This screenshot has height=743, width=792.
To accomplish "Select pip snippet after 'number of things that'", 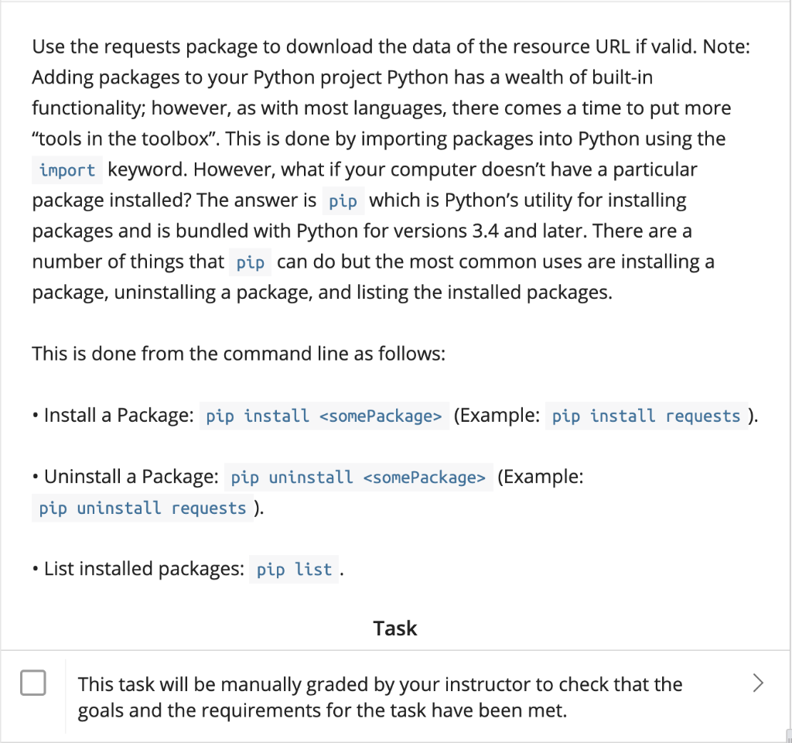I will point(250,262).
